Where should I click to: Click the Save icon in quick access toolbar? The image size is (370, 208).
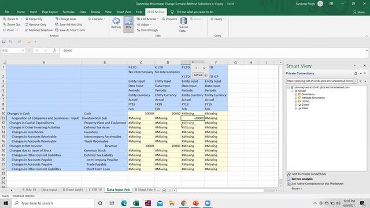(x=3, y=42)
